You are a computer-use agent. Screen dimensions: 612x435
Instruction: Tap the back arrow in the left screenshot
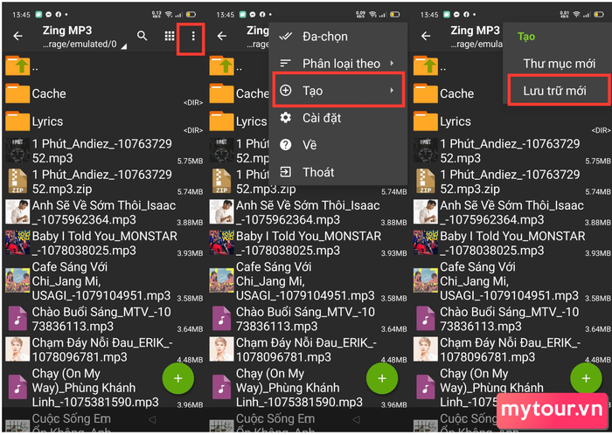coord(18,37)
